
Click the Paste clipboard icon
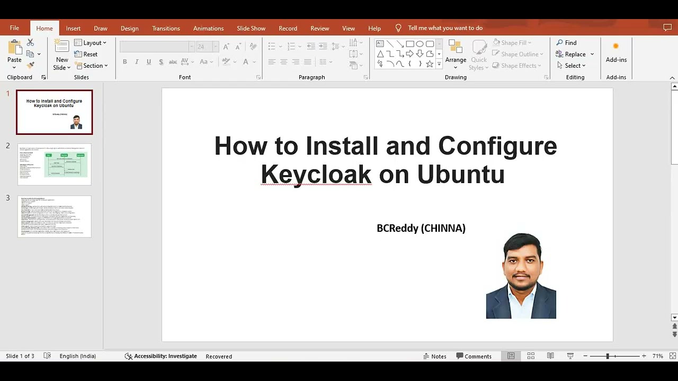[x=14, y=48]
